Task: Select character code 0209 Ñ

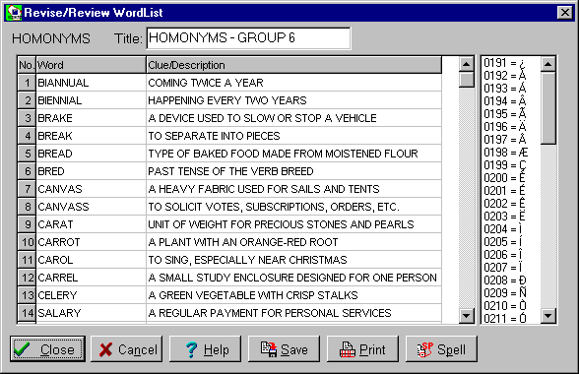Action: 505,292
